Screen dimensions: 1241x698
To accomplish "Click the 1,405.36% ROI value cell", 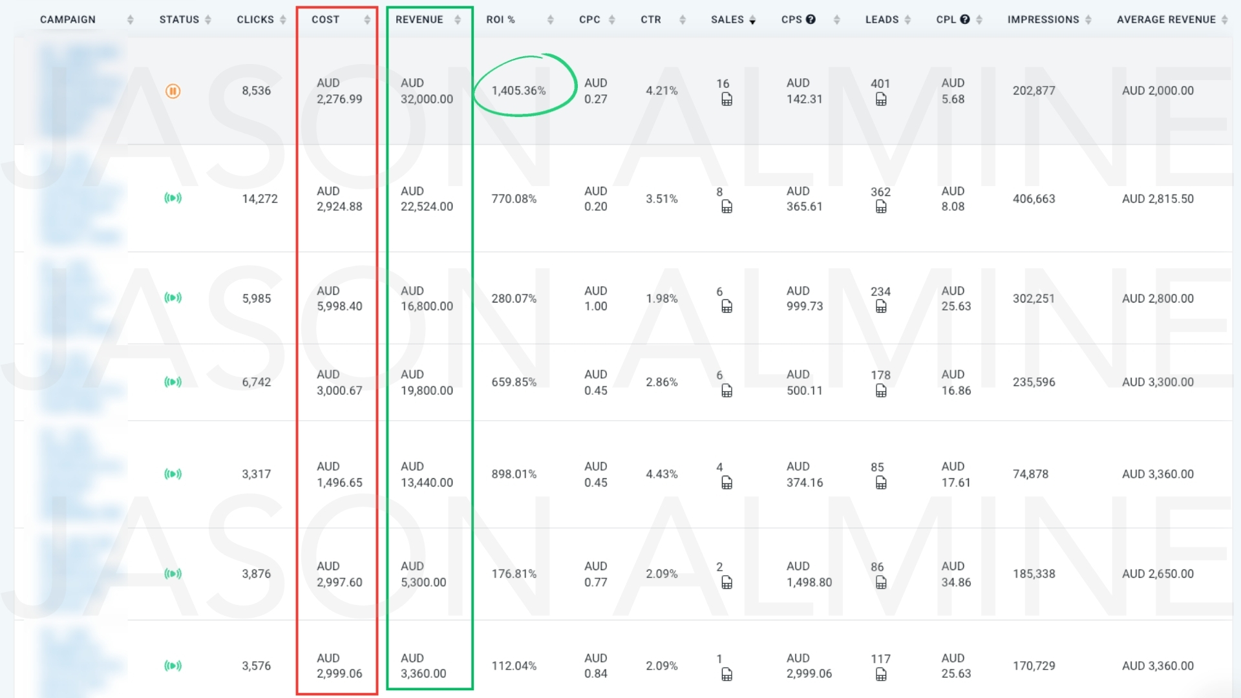I will 518,90.
